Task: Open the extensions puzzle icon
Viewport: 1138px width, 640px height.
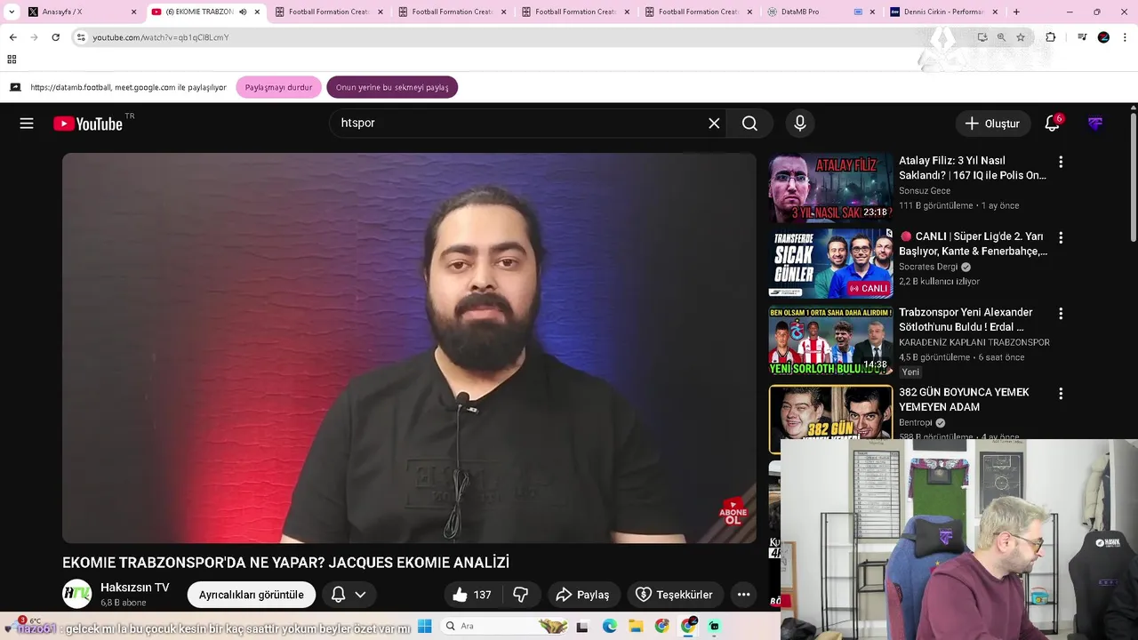Action: (x=1050, y=37)
